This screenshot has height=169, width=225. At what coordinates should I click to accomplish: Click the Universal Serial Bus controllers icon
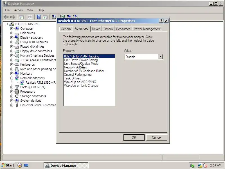coord(17,105)
